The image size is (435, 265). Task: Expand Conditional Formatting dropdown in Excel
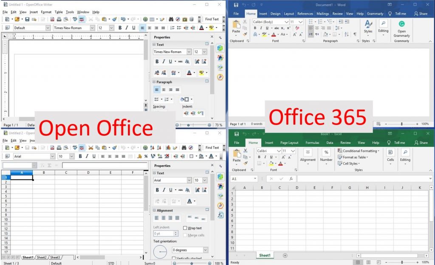(359, 151)
